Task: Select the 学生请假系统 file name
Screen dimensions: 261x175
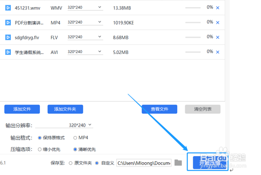Action: [x=29, y=52]
